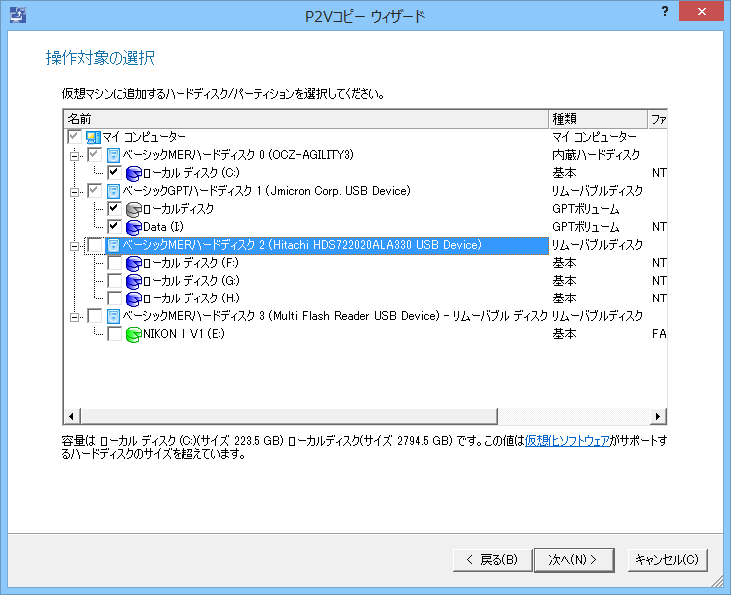Click the GPT hard disk 1 Jmicron drive icon
This screenshot has height=595, width=731.
(x=113, y=191)
